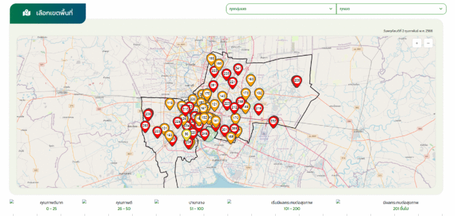Select the red marker labeled 281

pos(213,86)
